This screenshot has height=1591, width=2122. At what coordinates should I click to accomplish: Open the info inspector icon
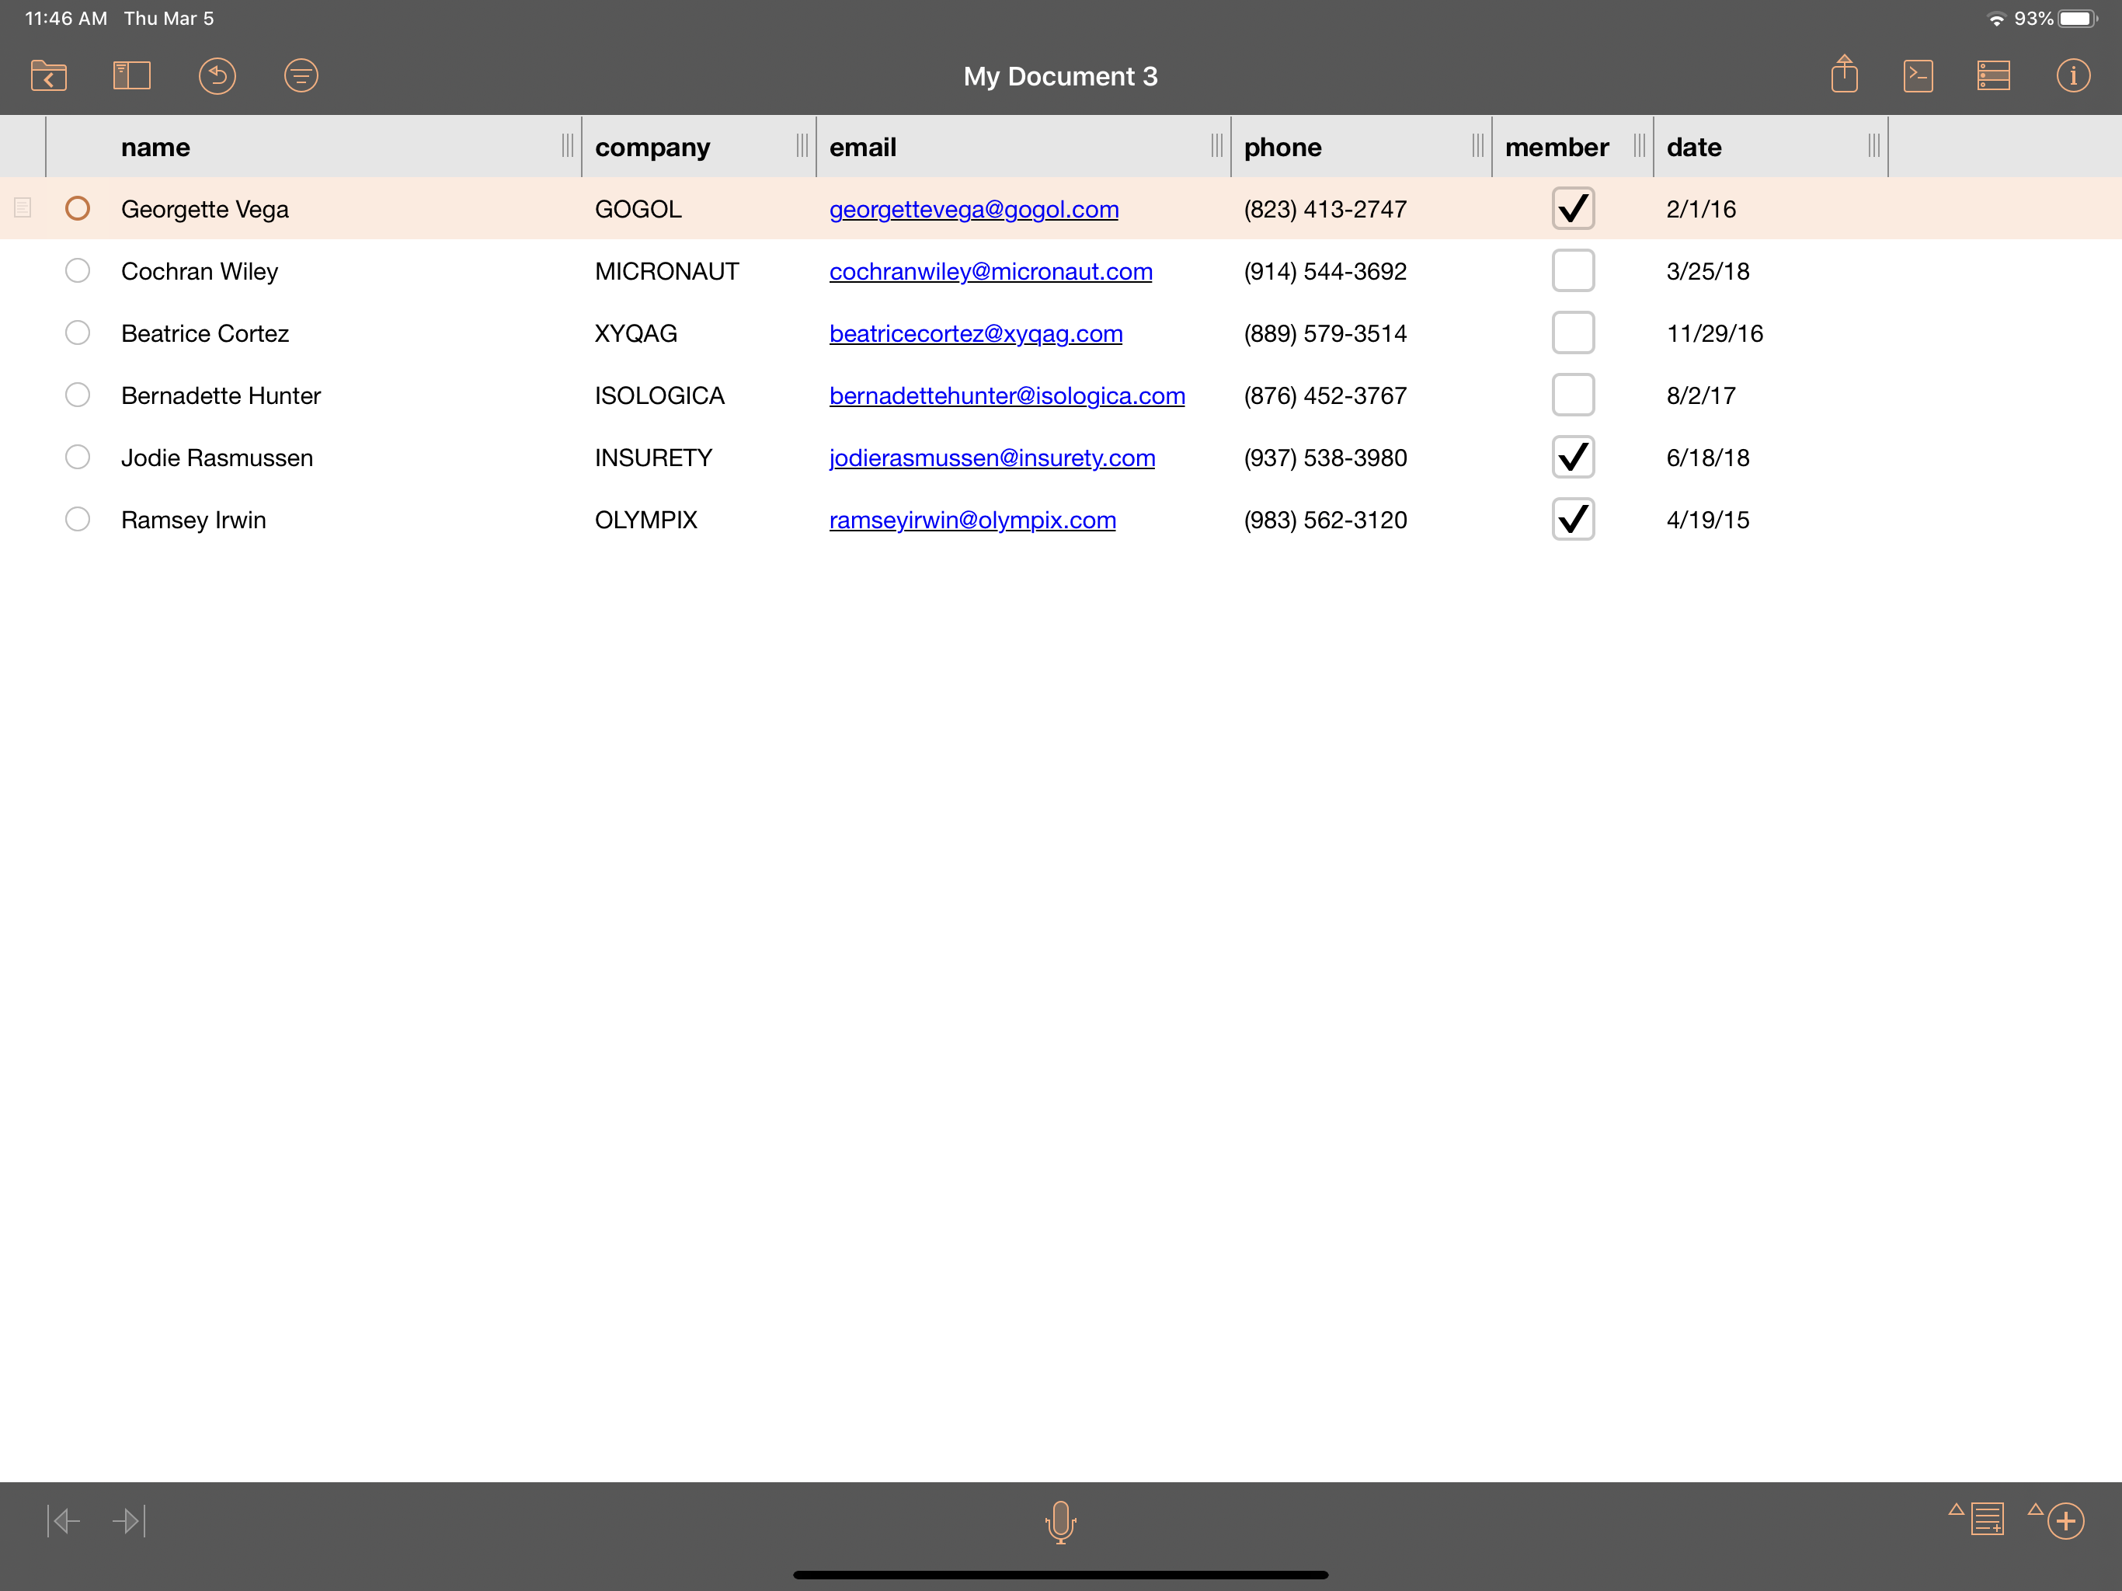coord(2072,76)
